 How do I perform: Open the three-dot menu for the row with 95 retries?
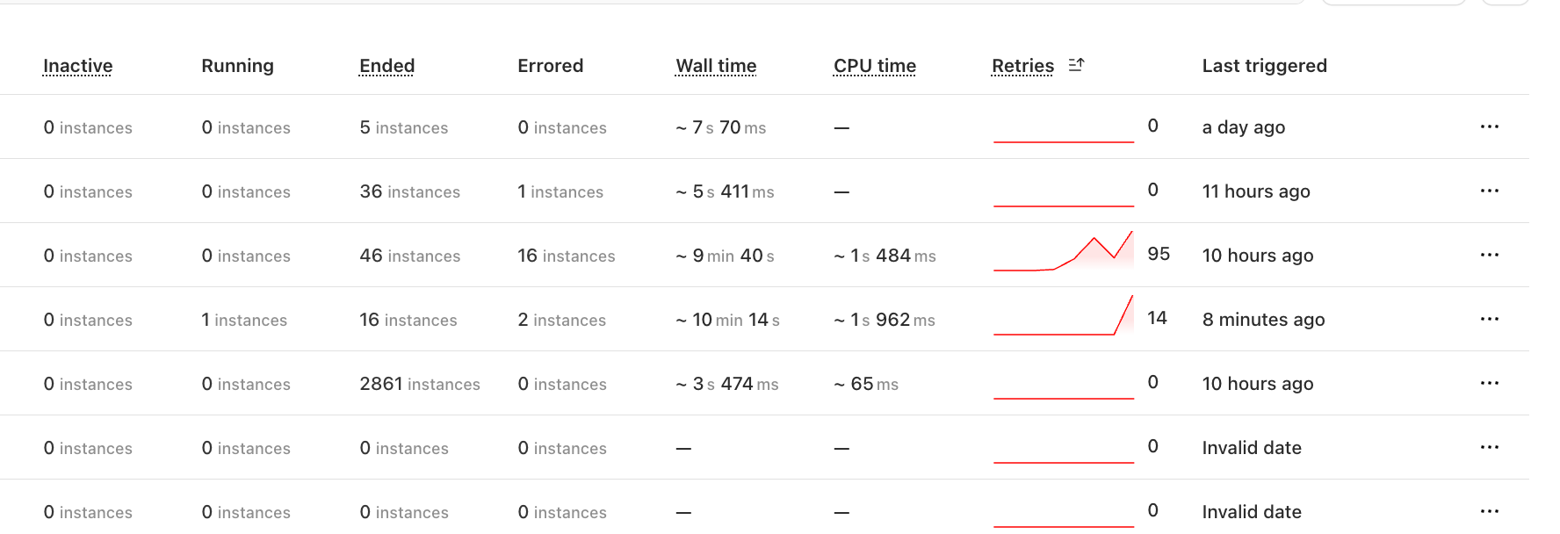1489,255
